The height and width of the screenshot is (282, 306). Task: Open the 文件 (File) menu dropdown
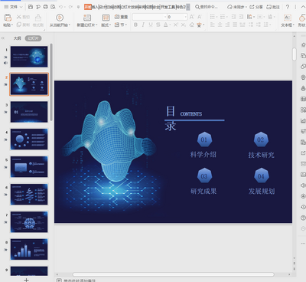[14, 7]
